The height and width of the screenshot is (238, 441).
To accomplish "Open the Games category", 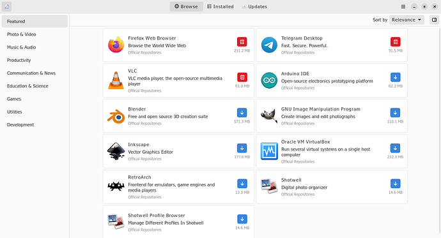I will 35,99.
